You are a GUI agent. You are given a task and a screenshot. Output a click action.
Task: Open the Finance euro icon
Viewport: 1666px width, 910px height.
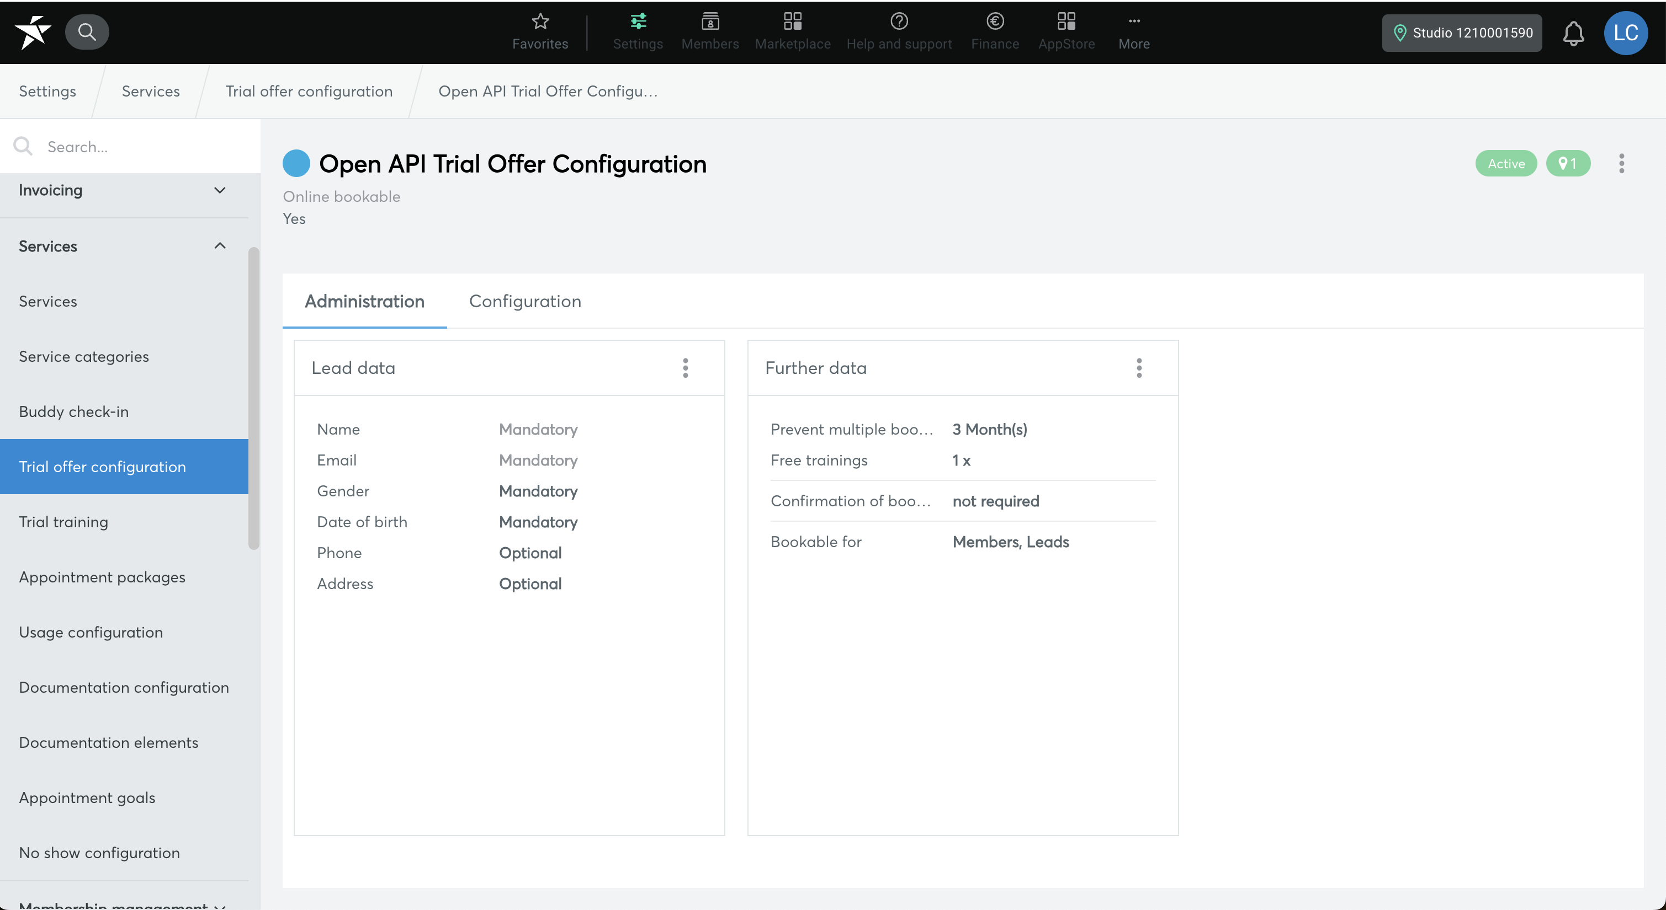[x=994, y=22]
